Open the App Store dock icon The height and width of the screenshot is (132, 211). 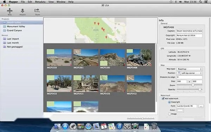[x=65, y=126]
